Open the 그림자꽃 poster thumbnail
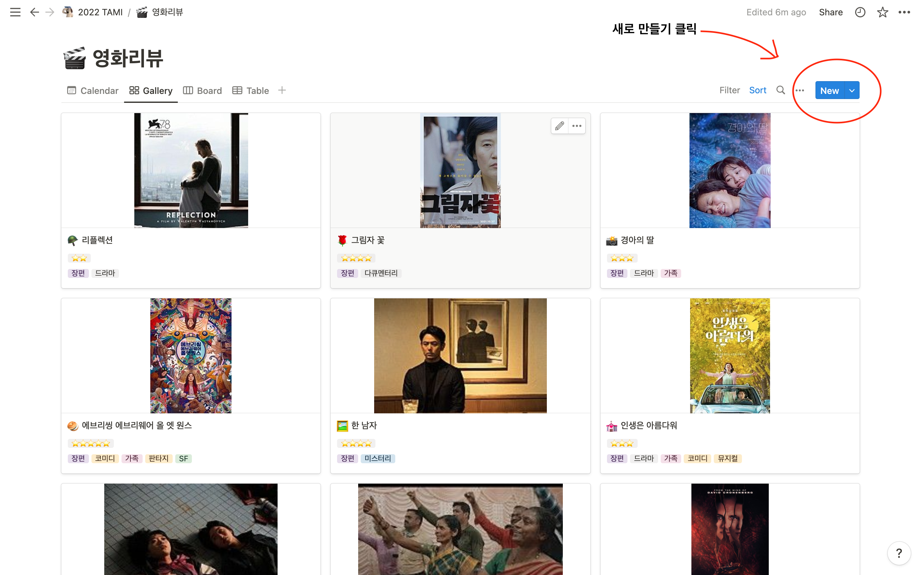 coord(460,170)
